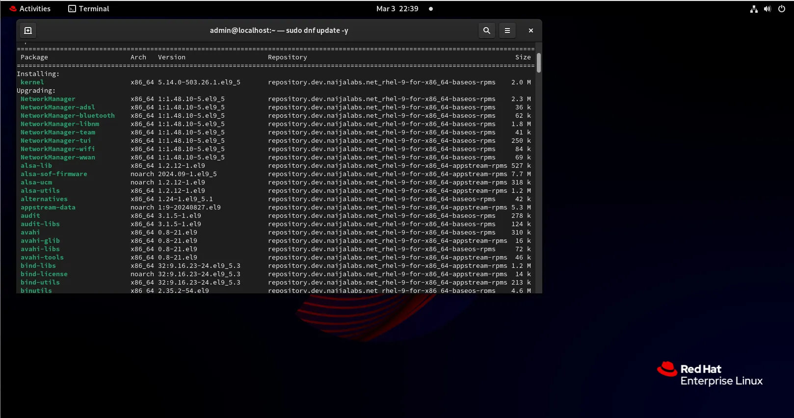Open the clock and calendar panel
Viewport: 794px width, 418px height.
pyautogui.click(x=397, y=9)
